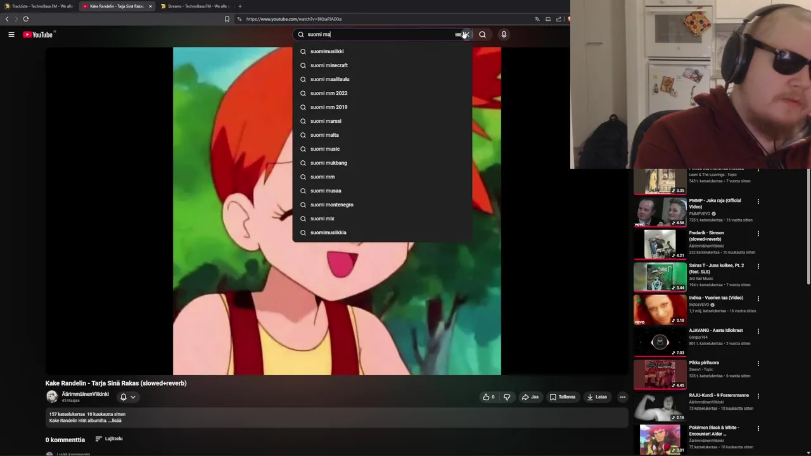Open the PMMP - Joku raja video thumbnail
Screen dimensions: 811x456
click(x=660, y=212)
